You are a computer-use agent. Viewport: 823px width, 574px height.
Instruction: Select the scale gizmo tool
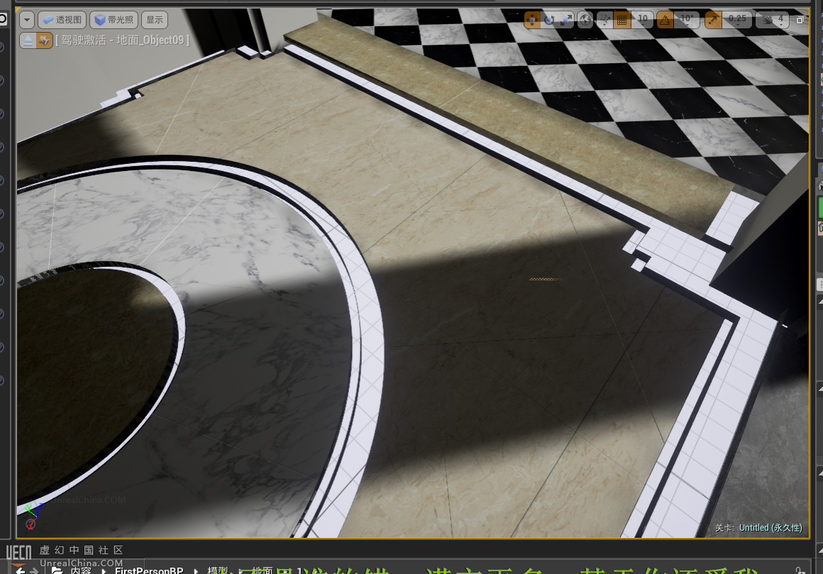(x=566, y=20)
